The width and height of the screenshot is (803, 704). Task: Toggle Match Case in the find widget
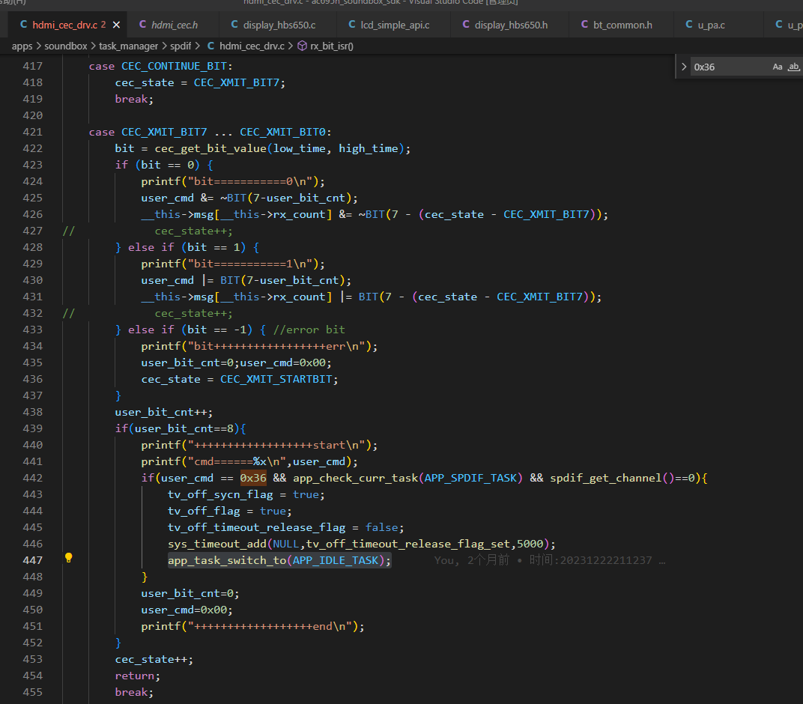click(778, 67)
